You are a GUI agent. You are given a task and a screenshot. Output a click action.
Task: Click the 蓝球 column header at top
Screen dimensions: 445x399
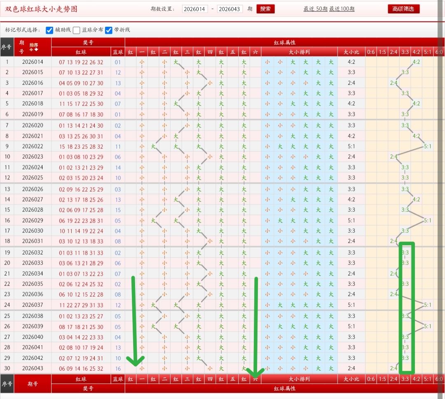[x=118, y=52]
